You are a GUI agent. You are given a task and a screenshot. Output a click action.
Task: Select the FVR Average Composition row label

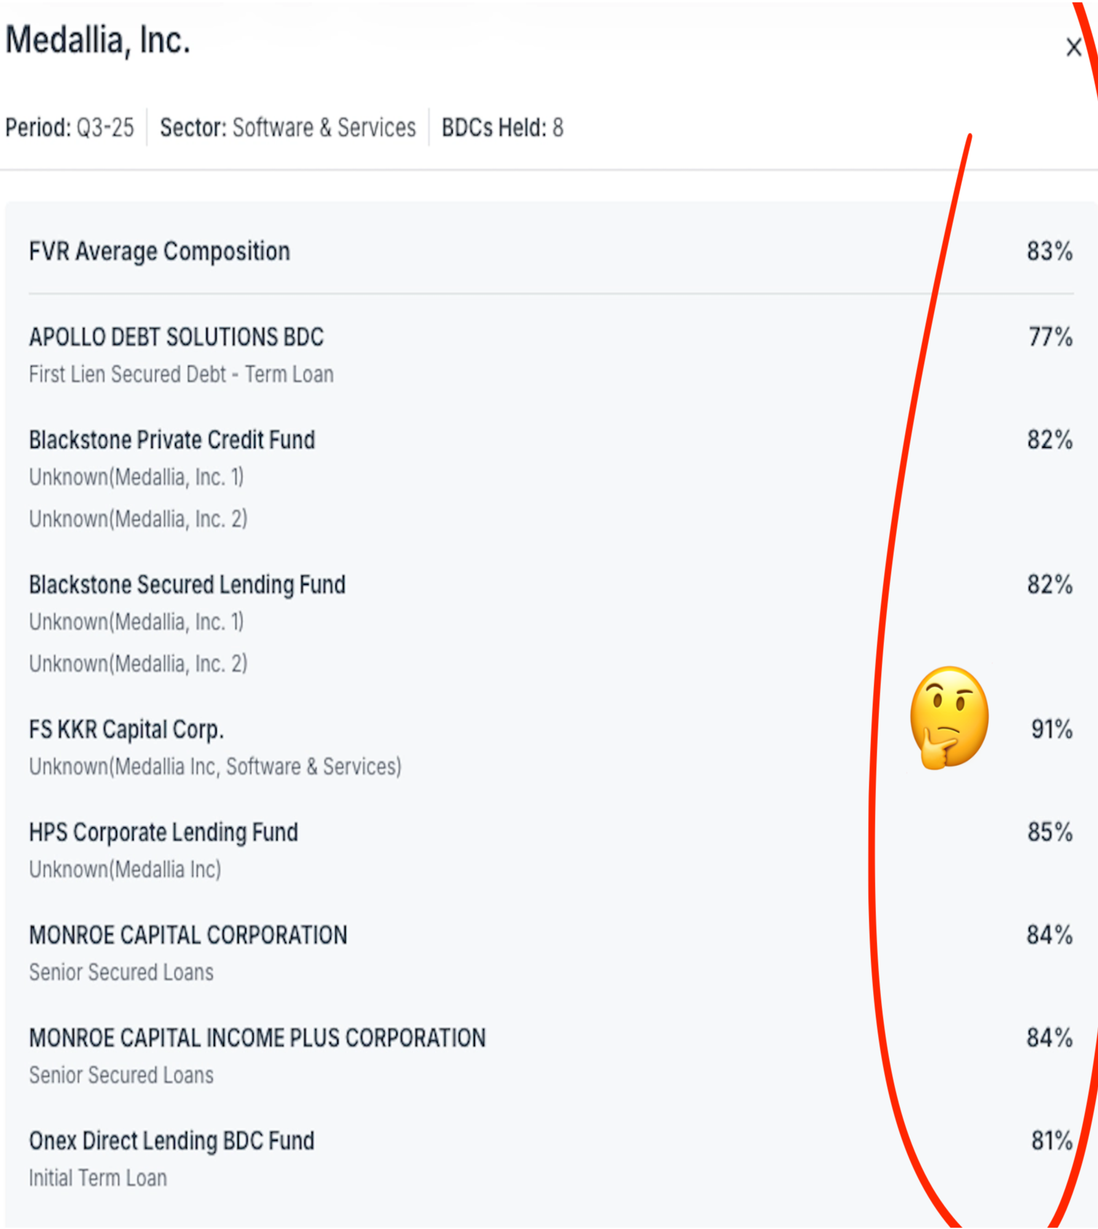(x=159, y=252)
